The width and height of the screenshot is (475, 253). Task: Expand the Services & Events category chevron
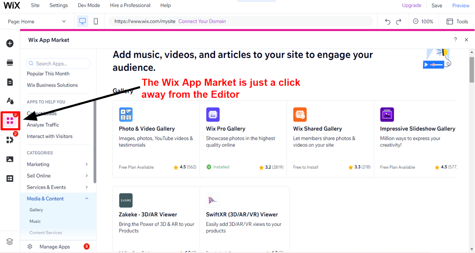(87, 187)
